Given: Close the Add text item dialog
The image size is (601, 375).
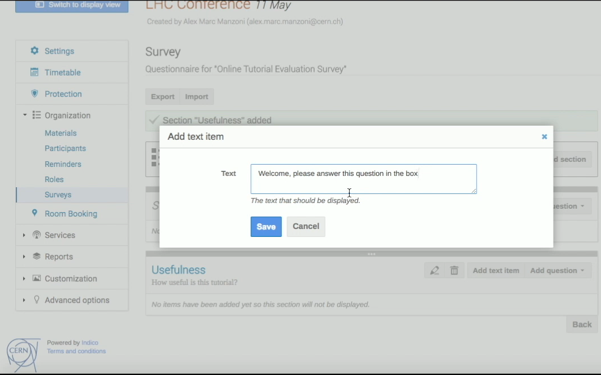Looking at the screenshot, I should [x=545, y=136].
